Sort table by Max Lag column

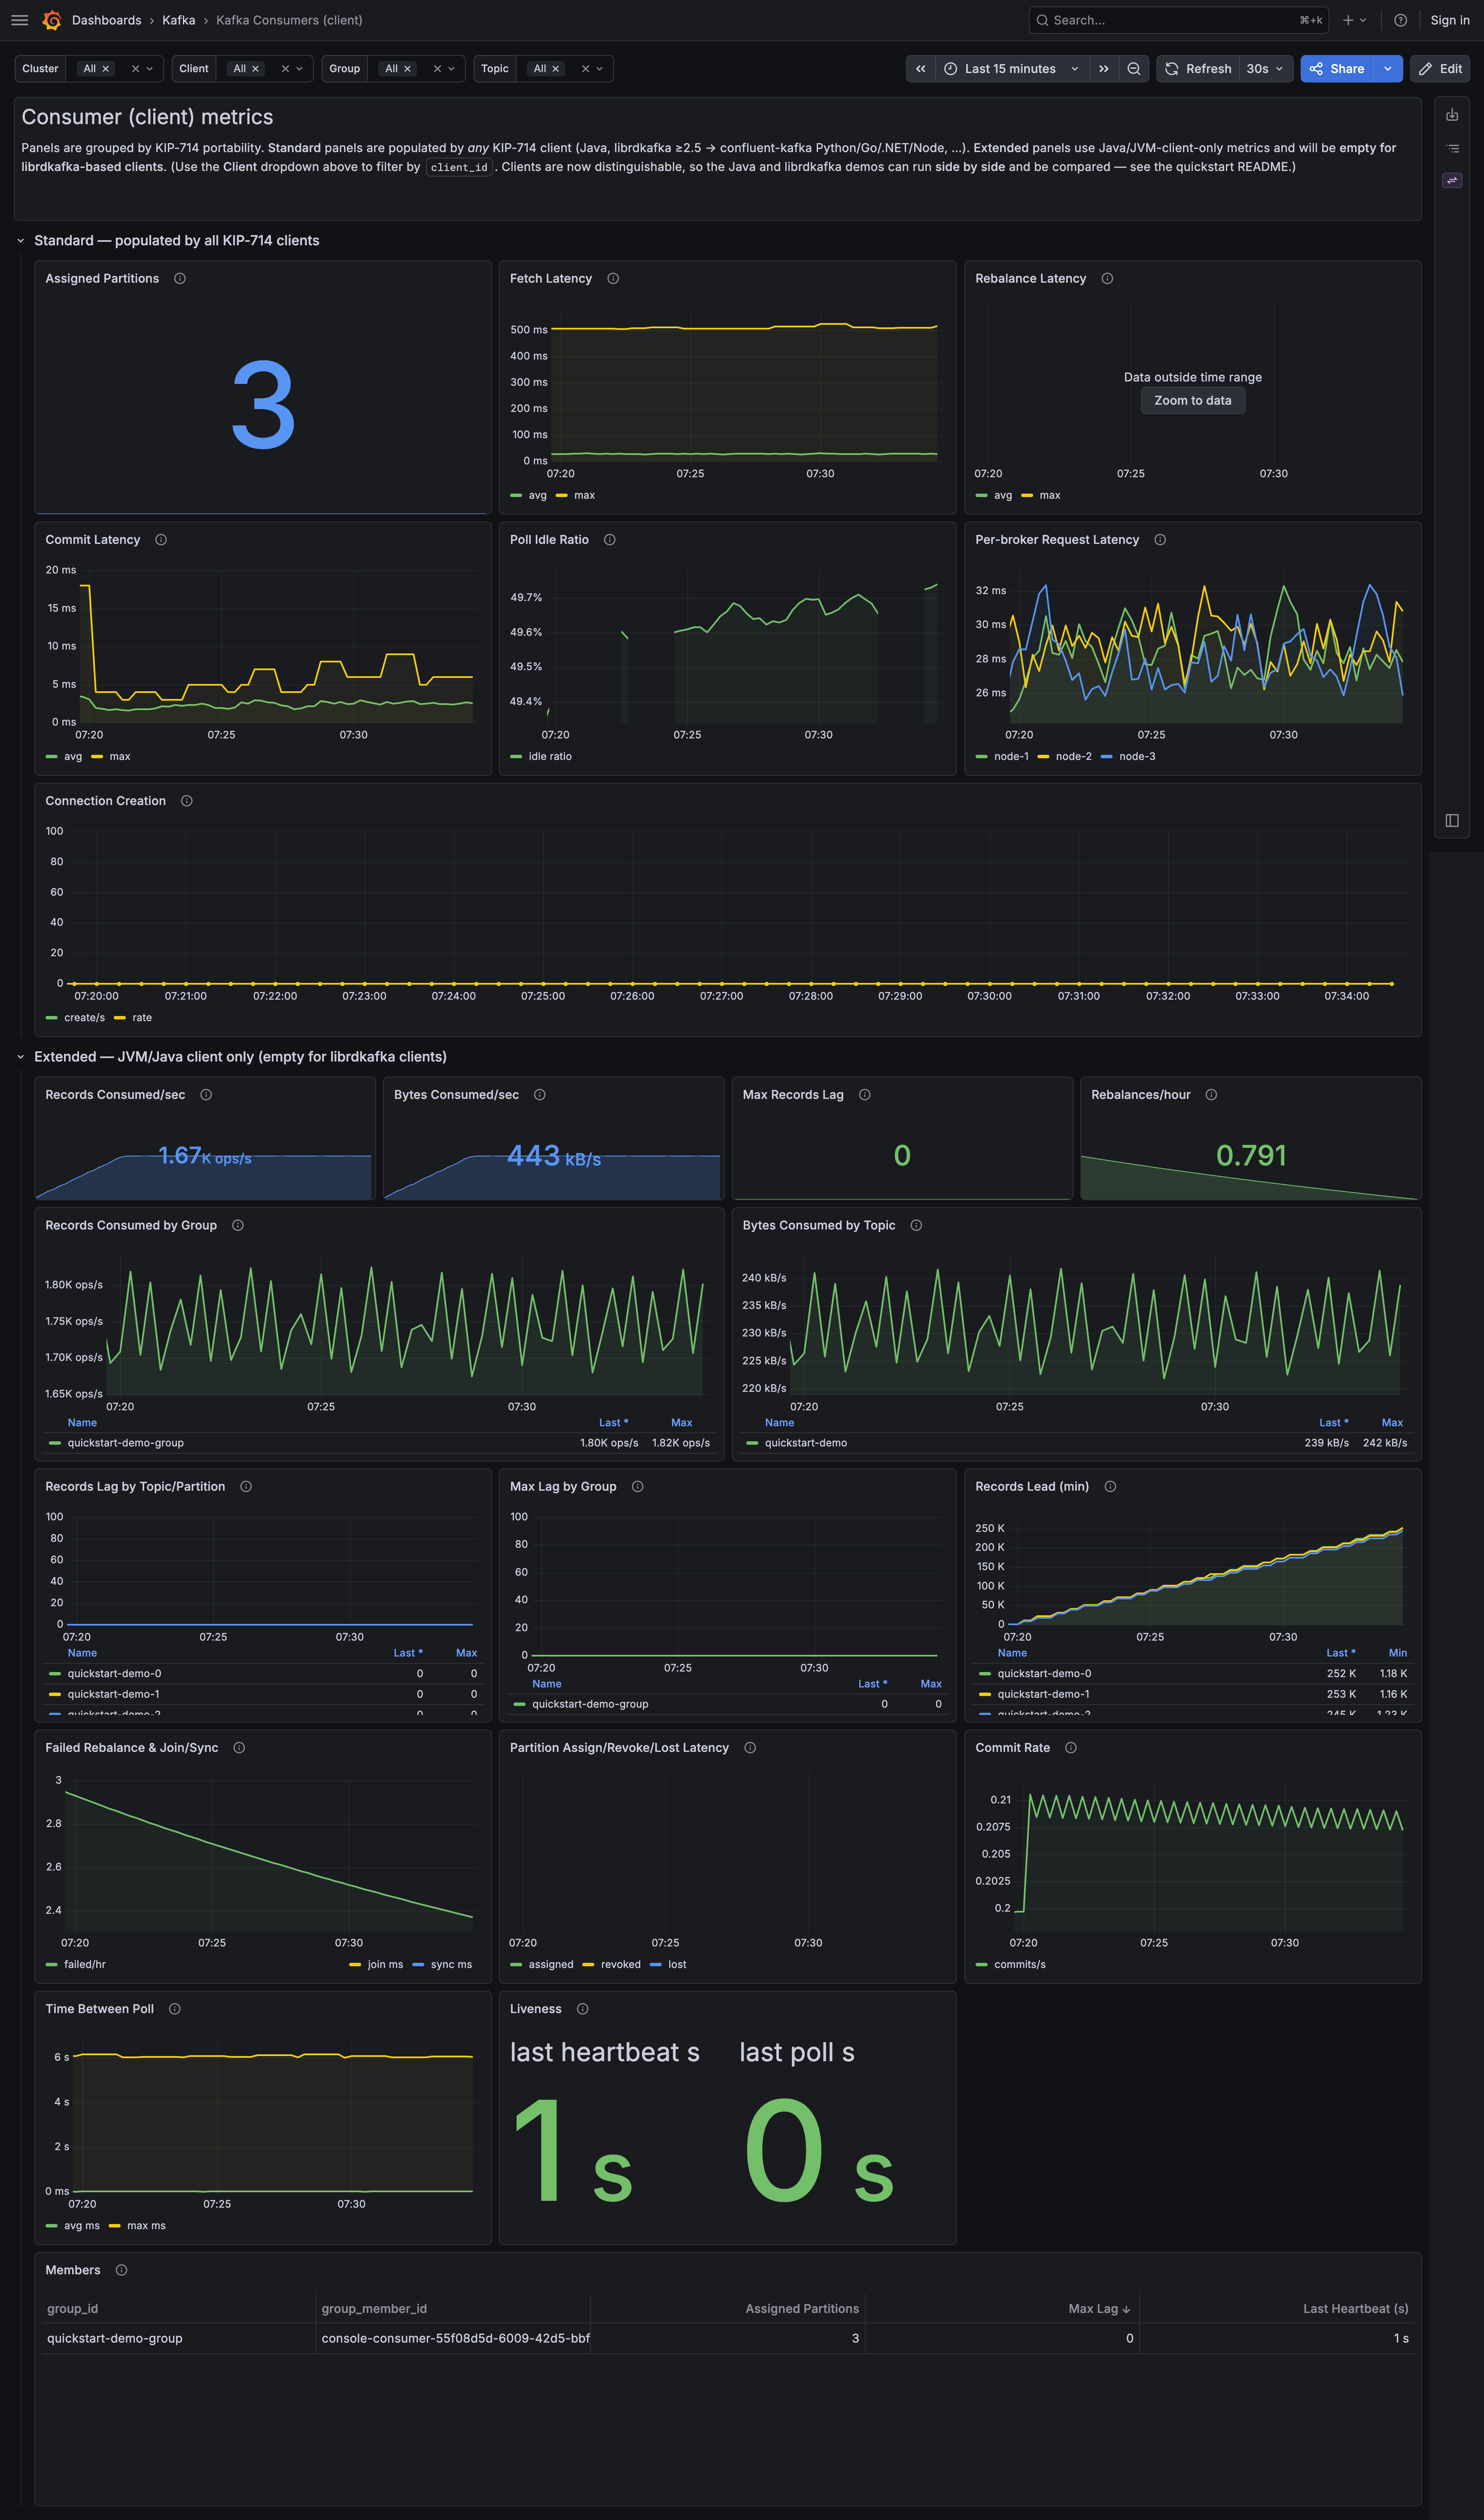click(1099, 2309)
